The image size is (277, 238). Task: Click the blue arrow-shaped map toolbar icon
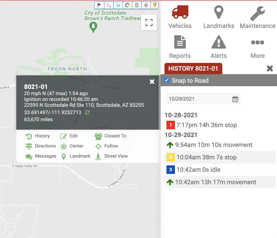pos(118,5)
